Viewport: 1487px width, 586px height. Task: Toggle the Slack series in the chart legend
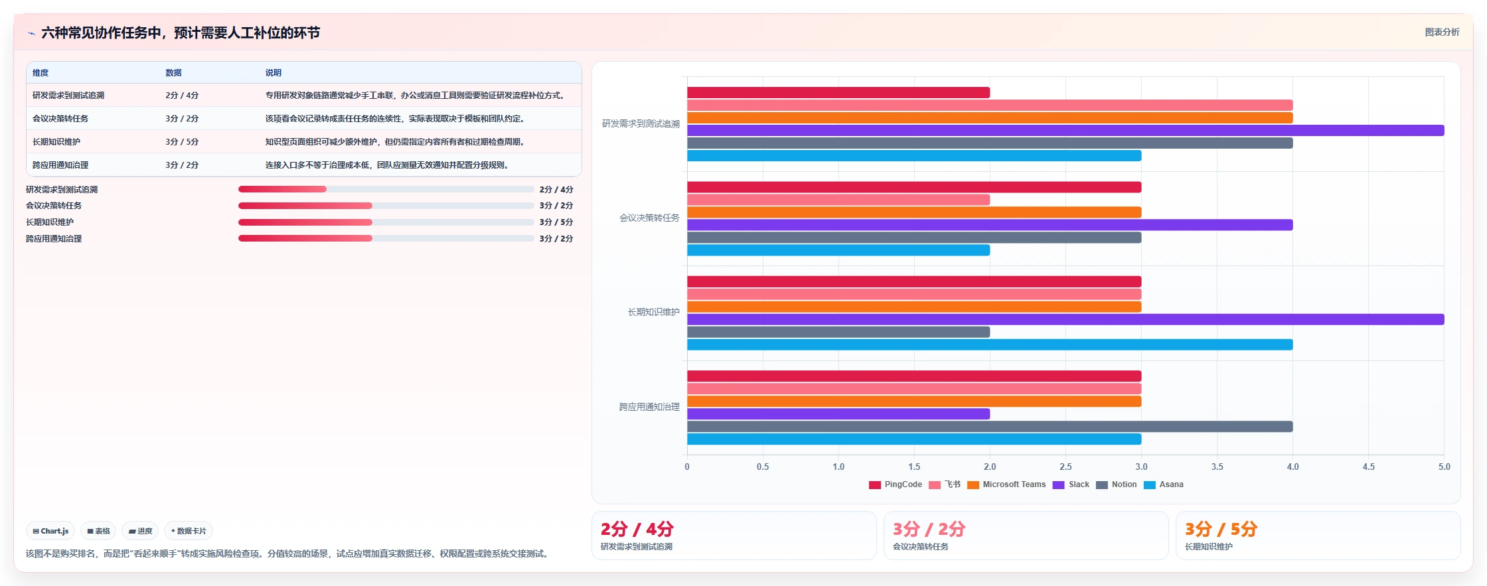[x=1071, y=484]
